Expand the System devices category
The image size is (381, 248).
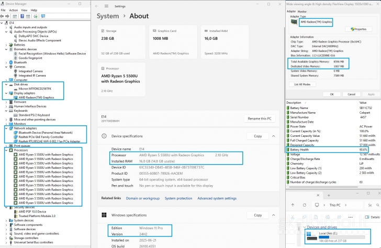click(x=6, y=220)
